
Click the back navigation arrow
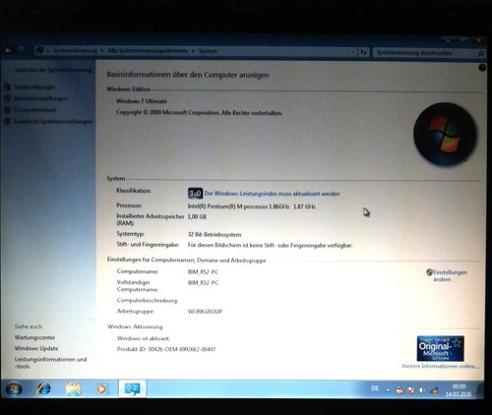point(9,51)
